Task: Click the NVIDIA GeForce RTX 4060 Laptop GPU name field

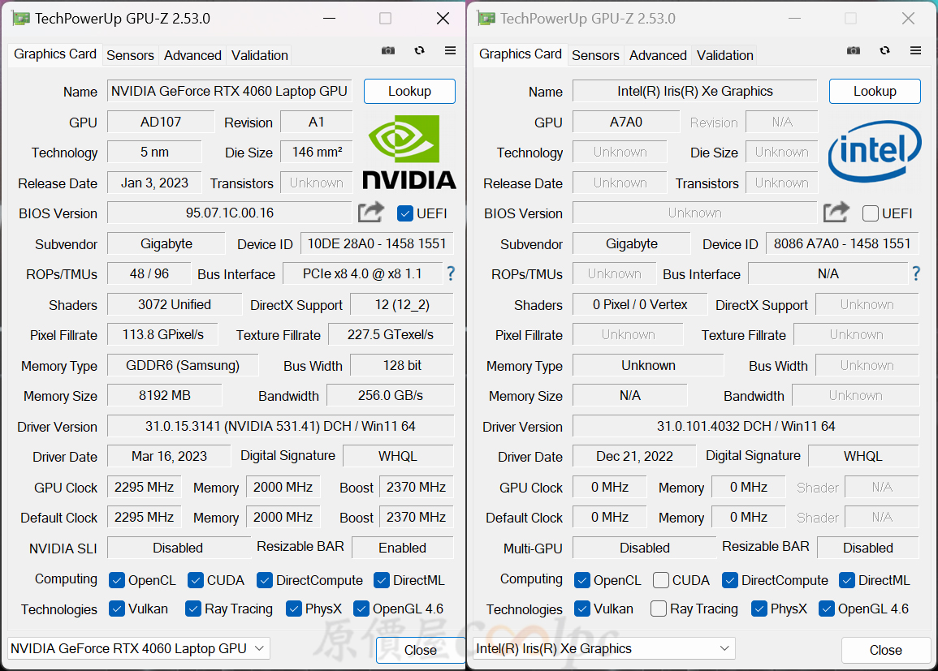Action: point(230,91)
